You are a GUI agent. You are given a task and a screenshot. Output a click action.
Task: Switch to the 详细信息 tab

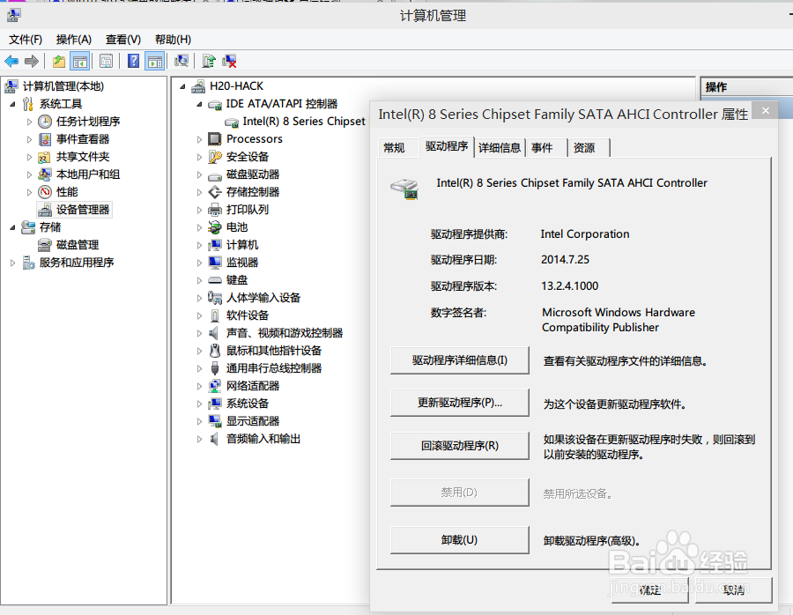(x=500, y=147)
